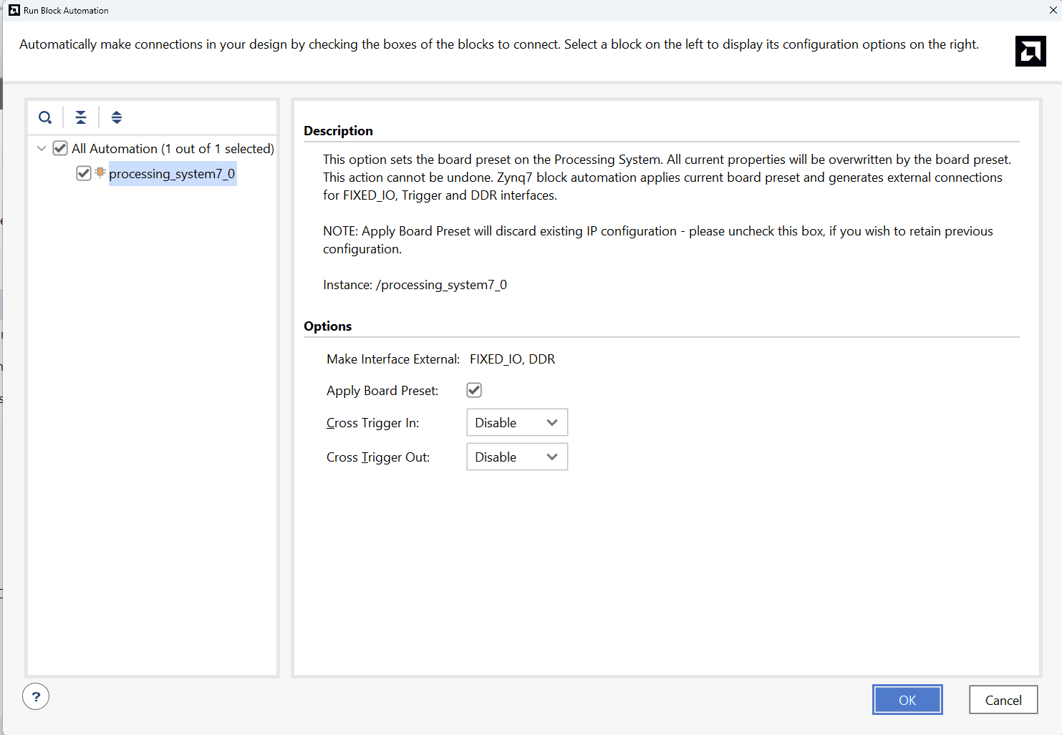Open help with the question mark button

(36, 696)
